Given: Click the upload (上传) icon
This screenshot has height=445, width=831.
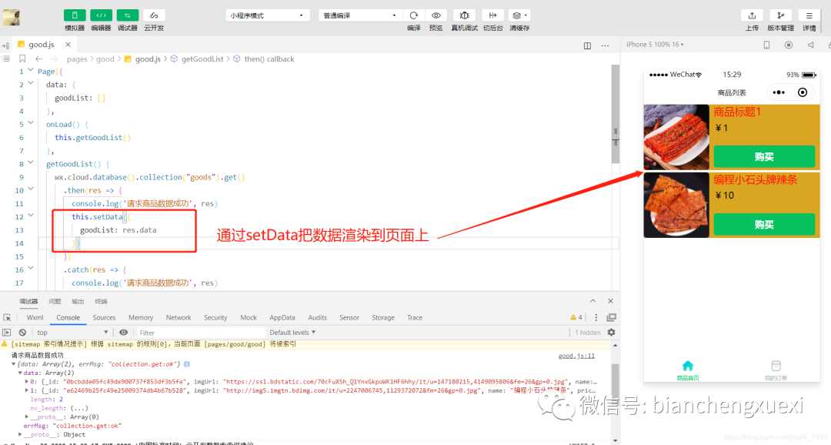Looking at the screenshot, I should coord(752,15).
